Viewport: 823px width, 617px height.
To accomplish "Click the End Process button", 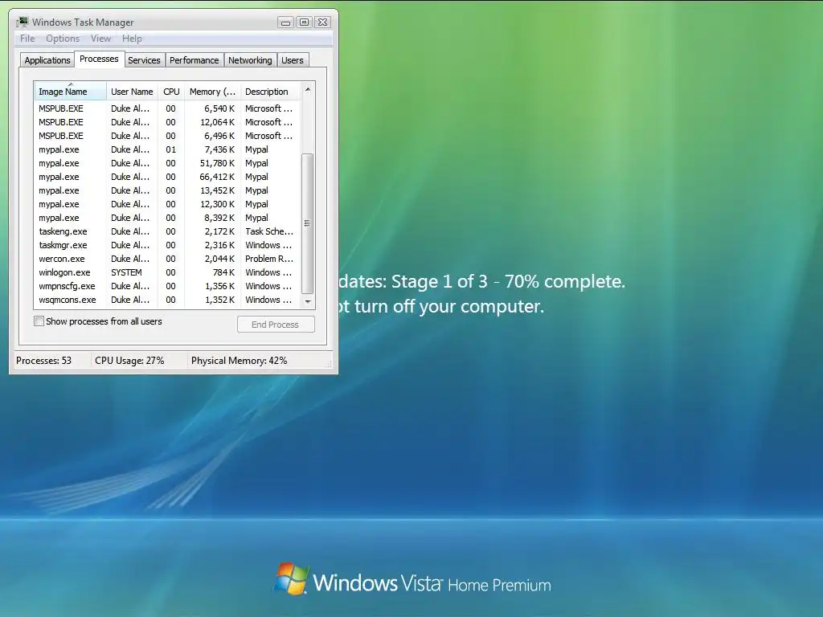I will point(276,325).
